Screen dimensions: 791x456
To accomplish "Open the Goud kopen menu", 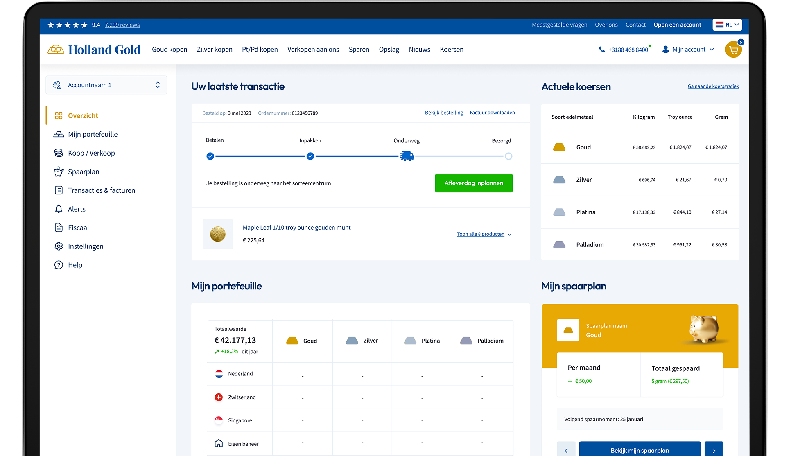I will coord(169,50).
